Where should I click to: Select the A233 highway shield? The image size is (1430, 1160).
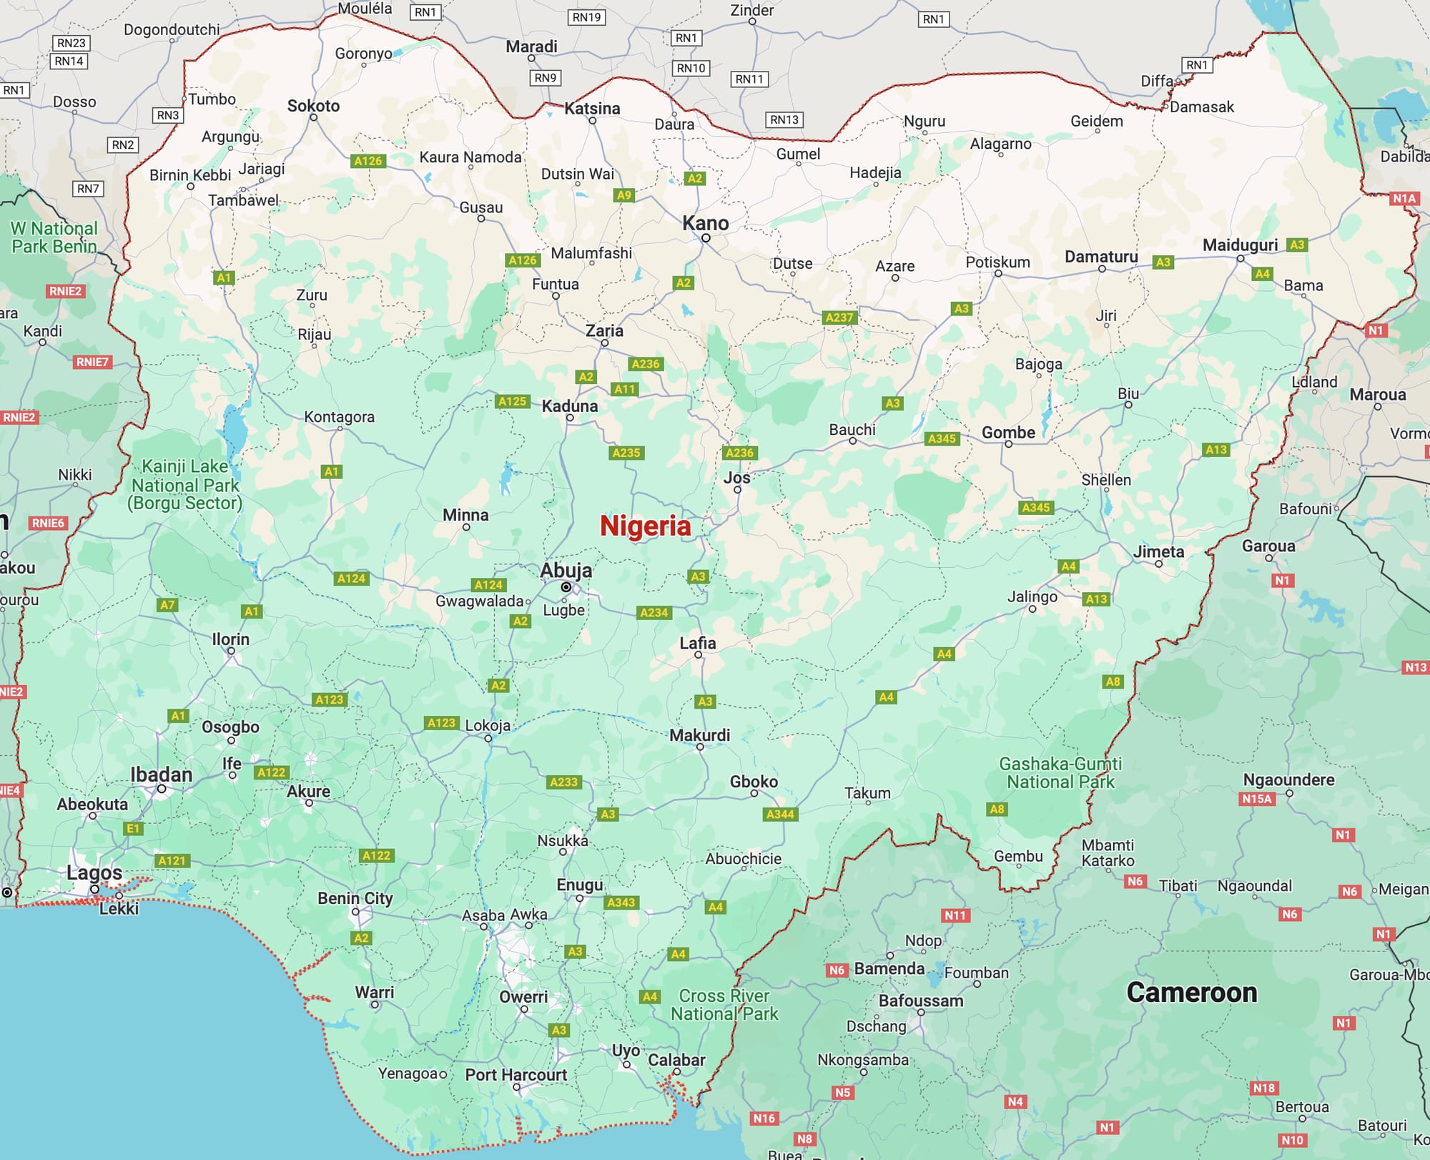point(563,782)
